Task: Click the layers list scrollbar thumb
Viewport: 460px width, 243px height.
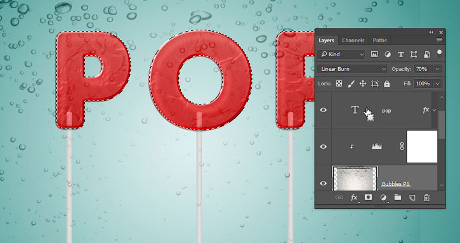Action: [442, 125]
